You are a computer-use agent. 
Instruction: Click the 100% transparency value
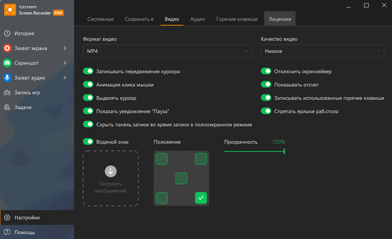click(x=278, y=142)
